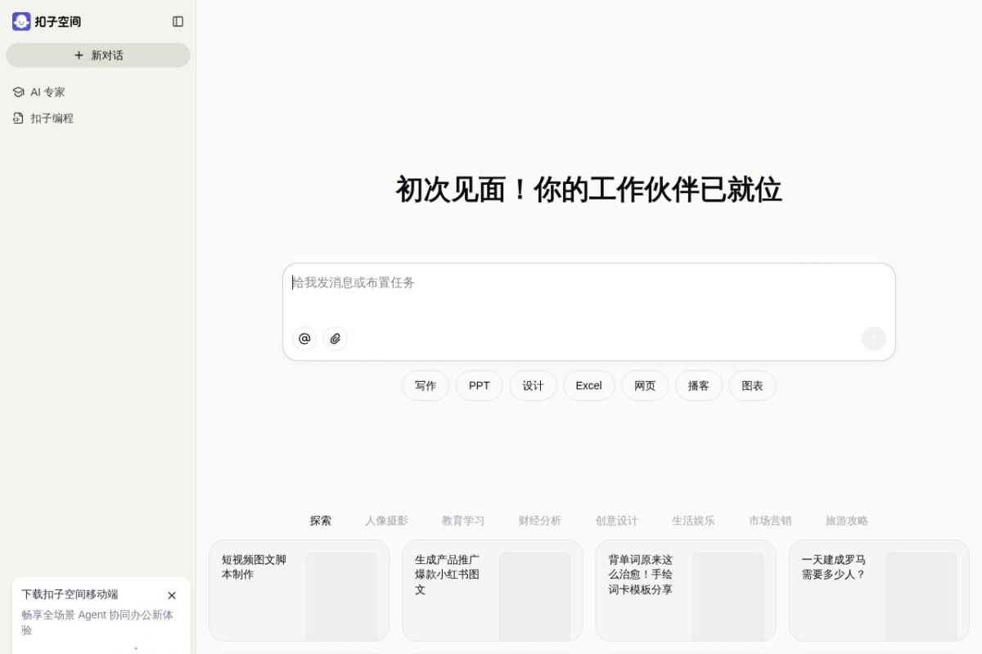The image size is (982, 654).
Task: Click the 图表 shortcut button
Action: point(752,385)
